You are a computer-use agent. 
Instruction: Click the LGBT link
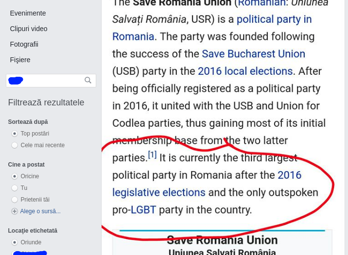point(143,210)
